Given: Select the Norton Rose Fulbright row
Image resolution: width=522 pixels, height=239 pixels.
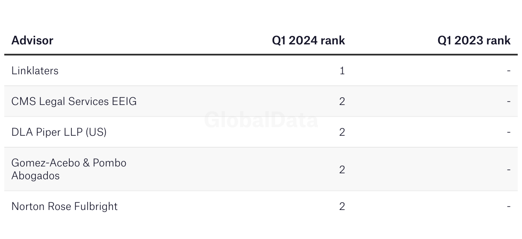Looking at the screenshot, I should [x=261, y=206].
